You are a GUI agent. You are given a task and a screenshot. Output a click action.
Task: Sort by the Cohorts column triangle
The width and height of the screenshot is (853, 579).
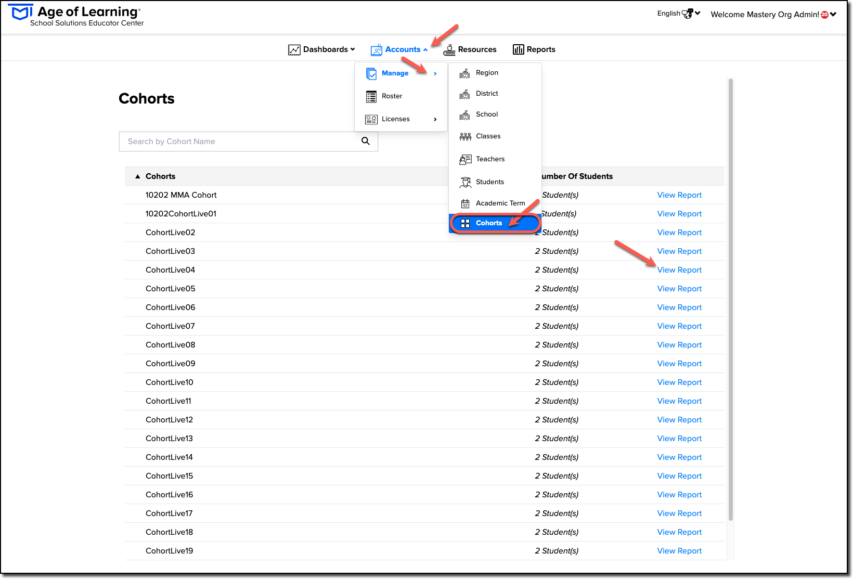tap(138, 176)
